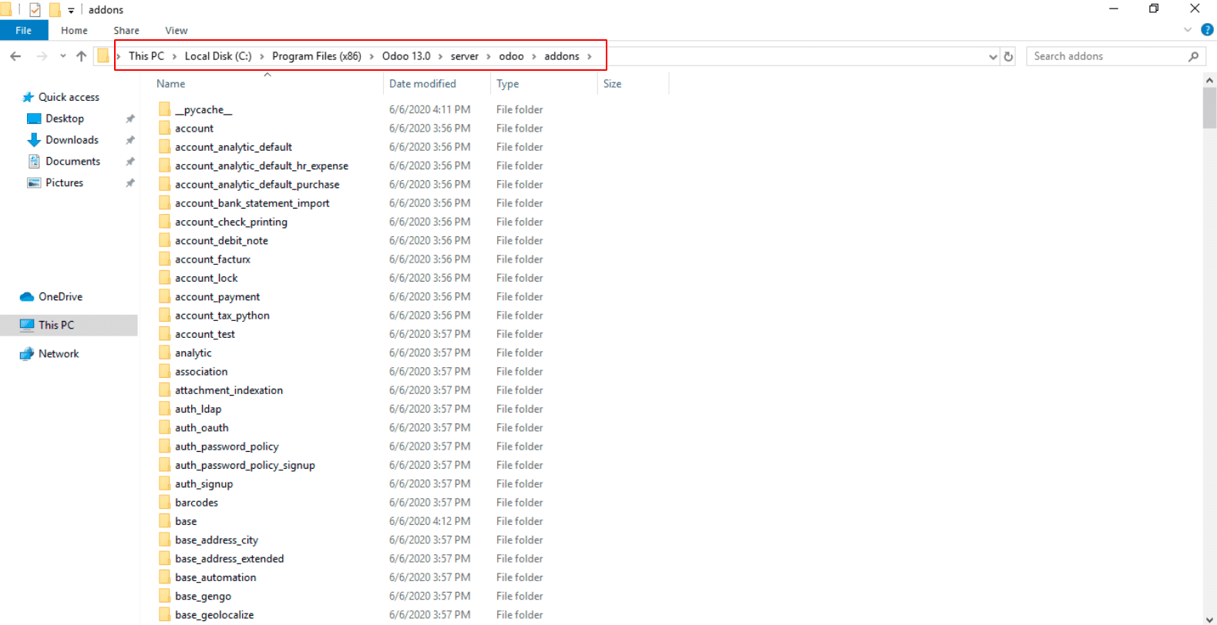1217x625 pixels.
Task: Expand the chevron after Odoo 13.0 breadcrumb
Action: pos(441,56)
